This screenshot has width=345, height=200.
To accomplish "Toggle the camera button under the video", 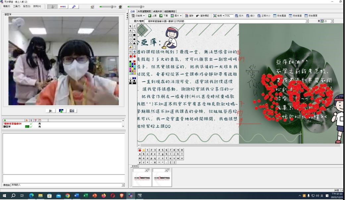I will tap(72, 111).
